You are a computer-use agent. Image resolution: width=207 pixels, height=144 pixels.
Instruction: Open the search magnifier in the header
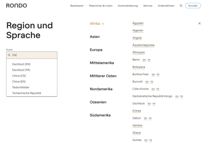pyautogui.click(x=181, y=6)
